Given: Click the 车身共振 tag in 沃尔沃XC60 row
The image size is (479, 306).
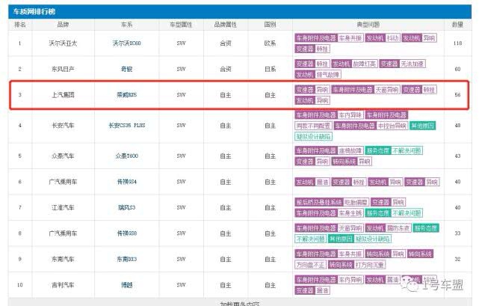Looking at the screenshot, I should [x=350, y=38].
